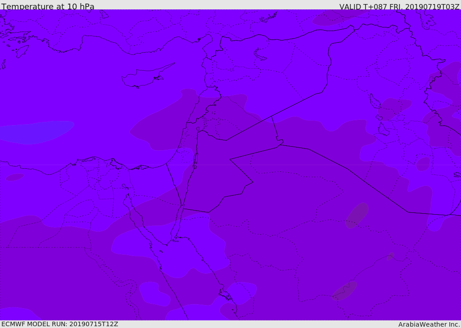Image resolution: width=461 pixels, height=328 pixels.
Task: Click the 'VALID T+087 FRI. 20190719T03Z' label
Action: [x=399, y=6]
